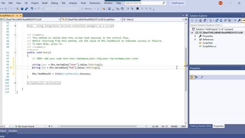The height and width of the screenshot is (138, 245).
Task: Open the Debug menu
Action: click(x=54, y=3)
